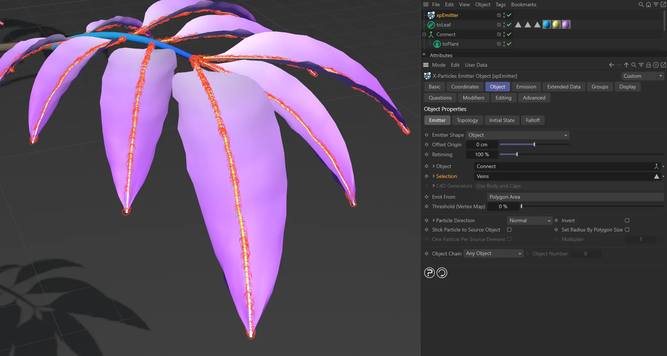This screenshot has width=667, height=356.
Task: Click the Advanced settings button
Action: click(534, 98)
